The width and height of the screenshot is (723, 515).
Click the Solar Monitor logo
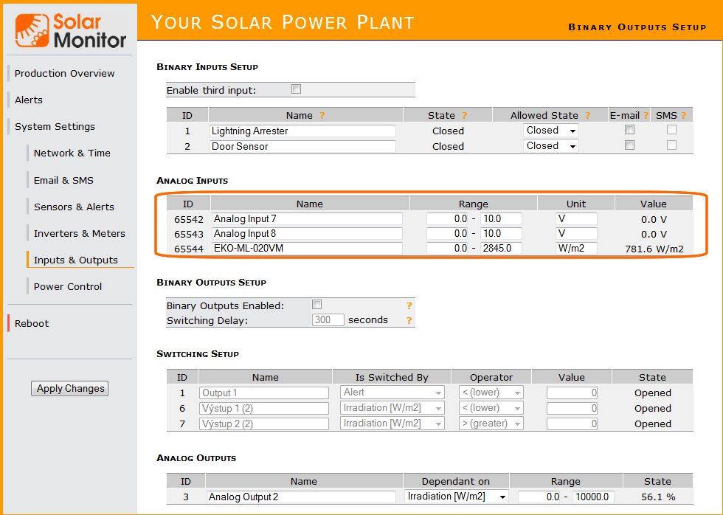click(x=71, y=31)
